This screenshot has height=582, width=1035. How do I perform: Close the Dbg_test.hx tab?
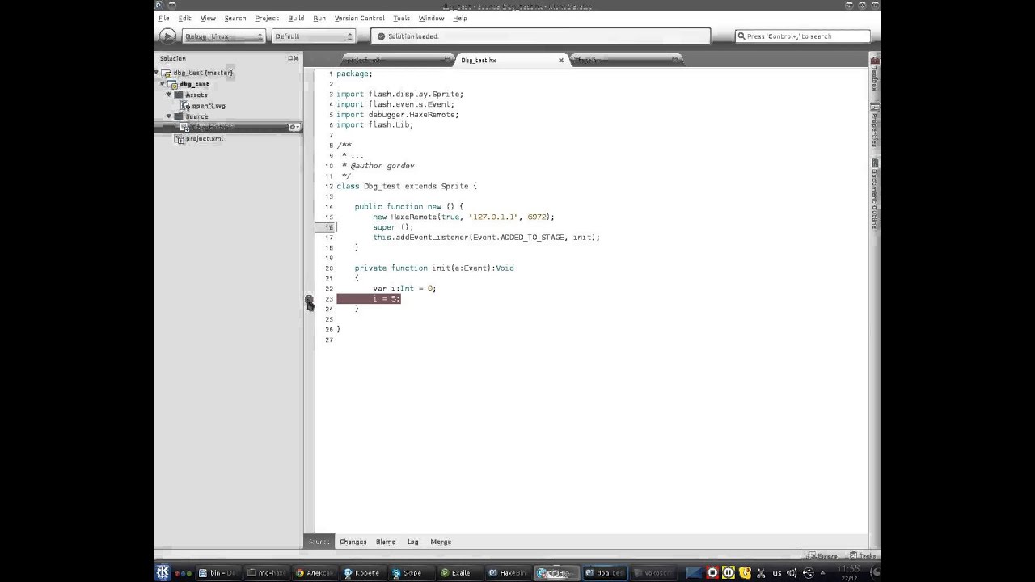click(561, 60)
